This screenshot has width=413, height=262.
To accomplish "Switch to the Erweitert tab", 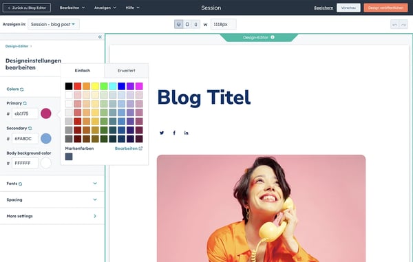I will click(x=127, y=71).
